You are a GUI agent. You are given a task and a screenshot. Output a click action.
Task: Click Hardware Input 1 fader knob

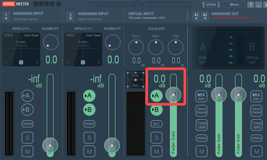click(x=50, y=145)
